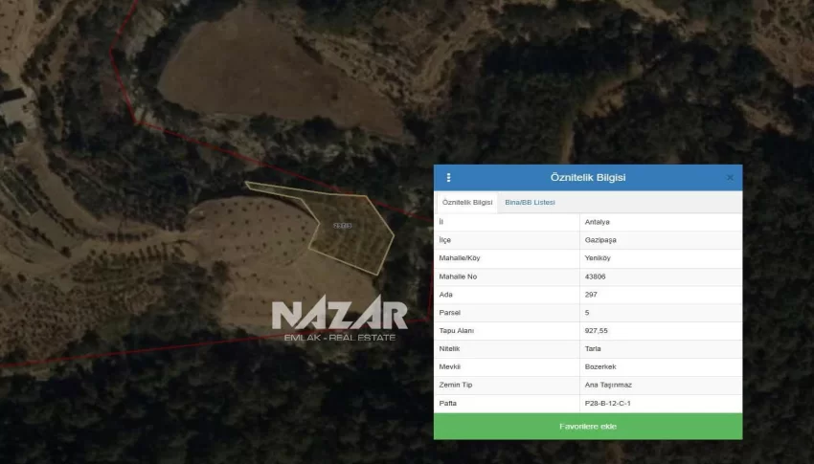Viewport: 814px width, 464px height.
Task: Click the Antalya value in the İl row
Action: pos(598,222)
